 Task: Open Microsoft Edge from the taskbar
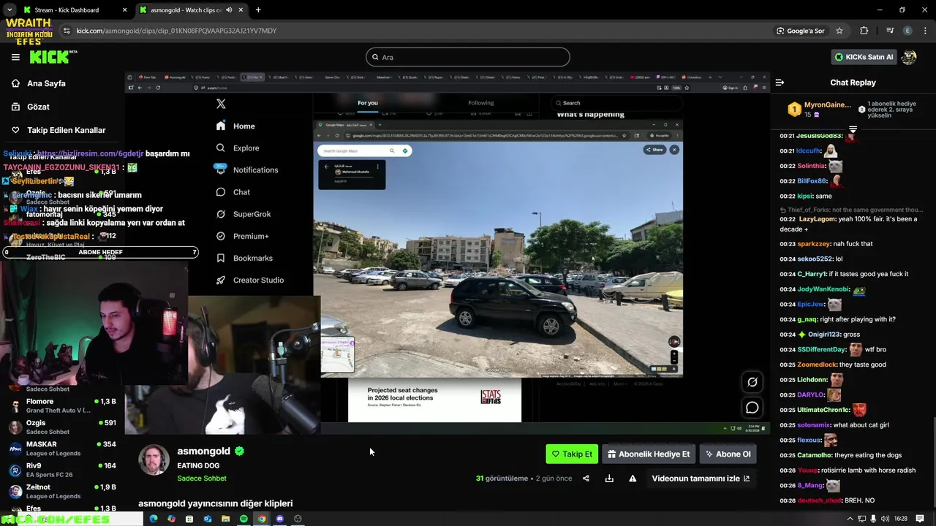(x=153, y=519)
